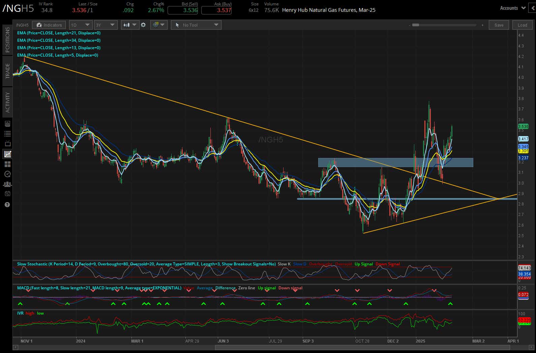
Task: Click the Save button
Action: (499, 25)
